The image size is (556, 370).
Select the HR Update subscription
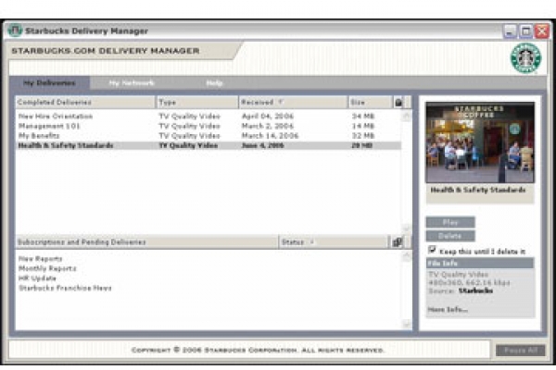click(37, 278)
